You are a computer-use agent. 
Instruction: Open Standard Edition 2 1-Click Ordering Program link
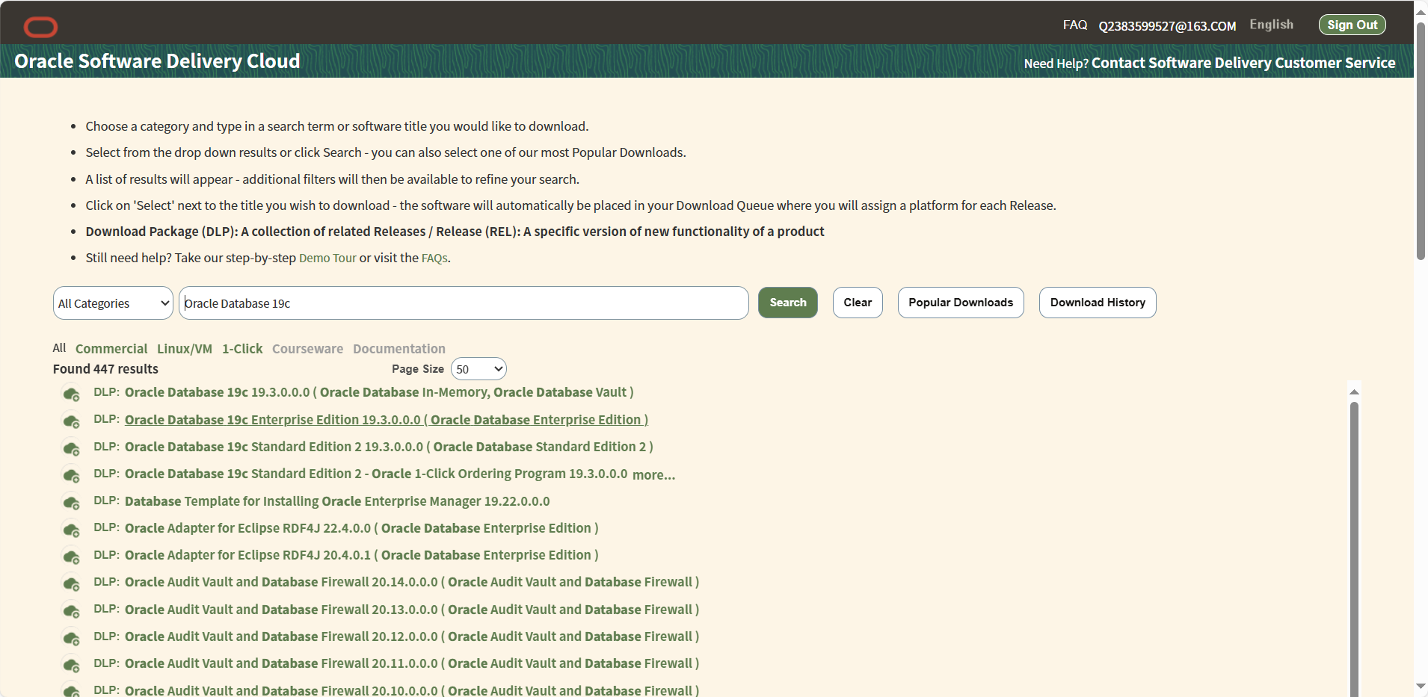click(376, 474)
